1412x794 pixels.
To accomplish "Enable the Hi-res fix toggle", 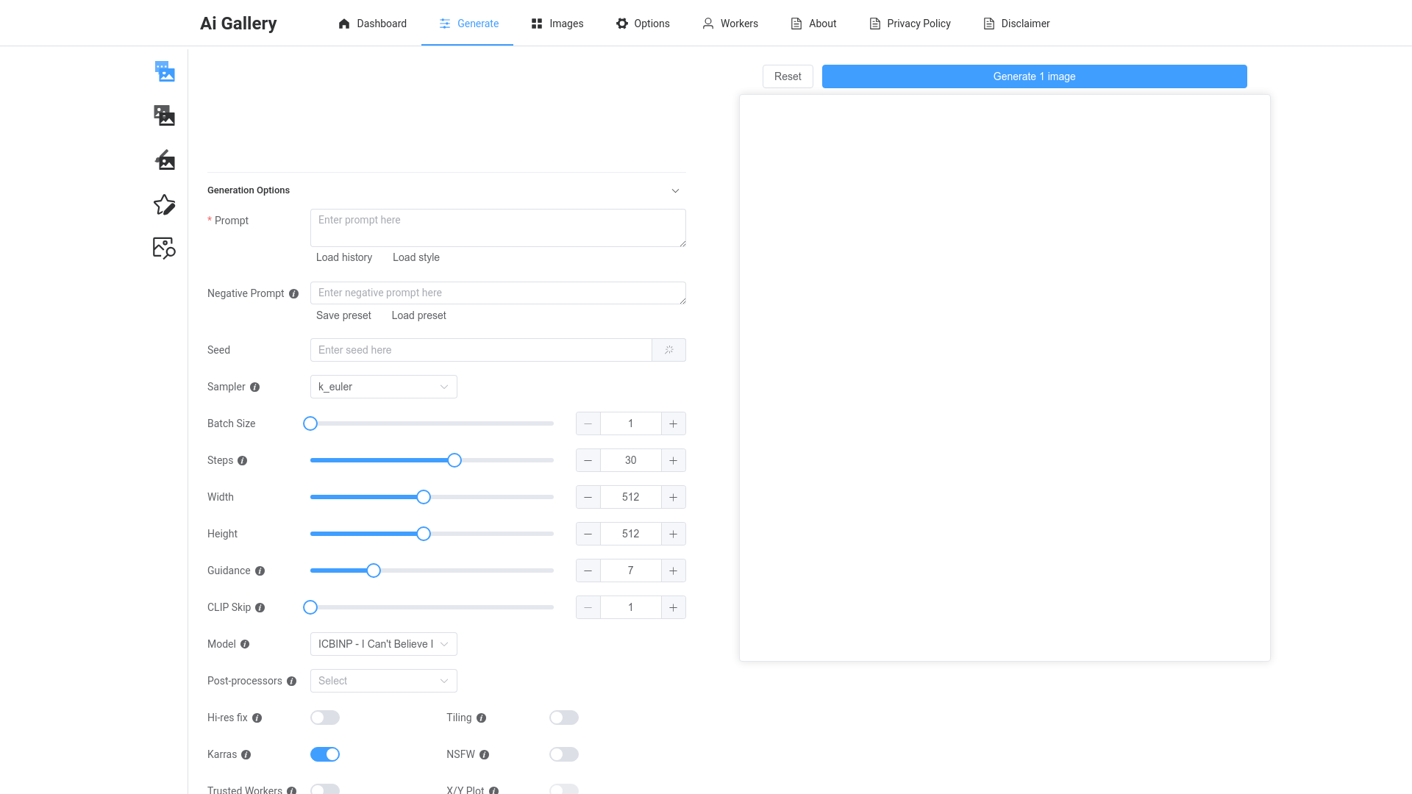I will point(325,718).
